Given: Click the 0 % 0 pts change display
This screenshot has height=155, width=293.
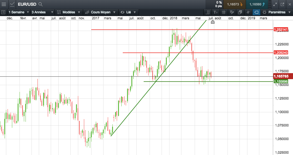Looking at the screenshot, I should (219, 4).
